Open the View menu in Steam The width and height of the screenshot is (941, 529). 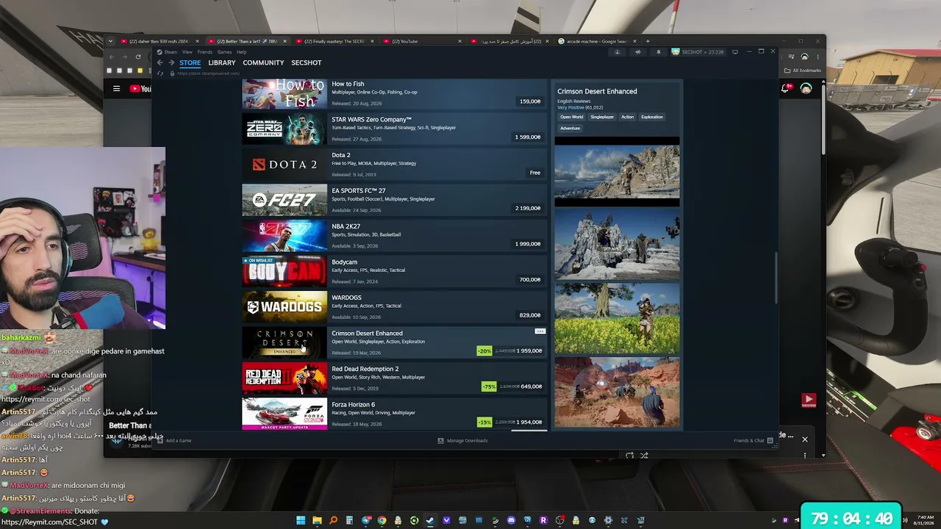tap(187, 52)
